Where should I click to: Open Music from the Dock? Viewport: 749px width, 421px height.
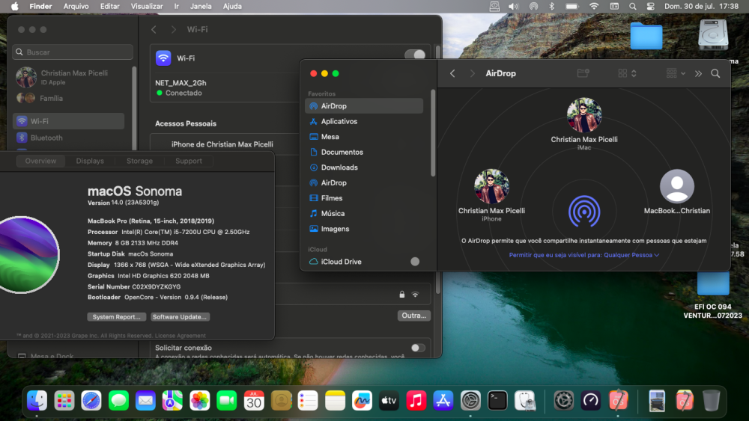click(x=416, y=401)
